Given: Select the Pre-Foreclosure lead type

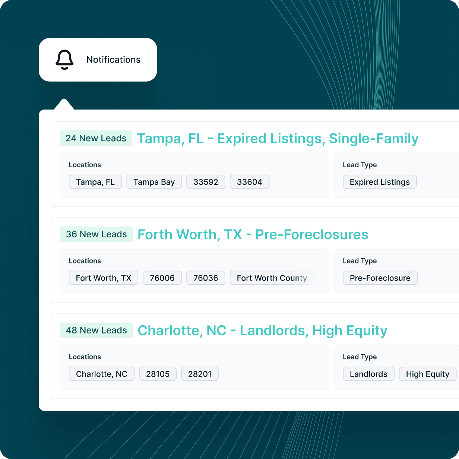Looking at the screenshot, I should (380, 278).
